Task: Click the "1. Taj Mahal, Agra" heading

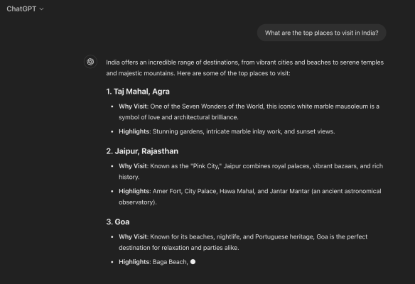Action: coord(138,92)
